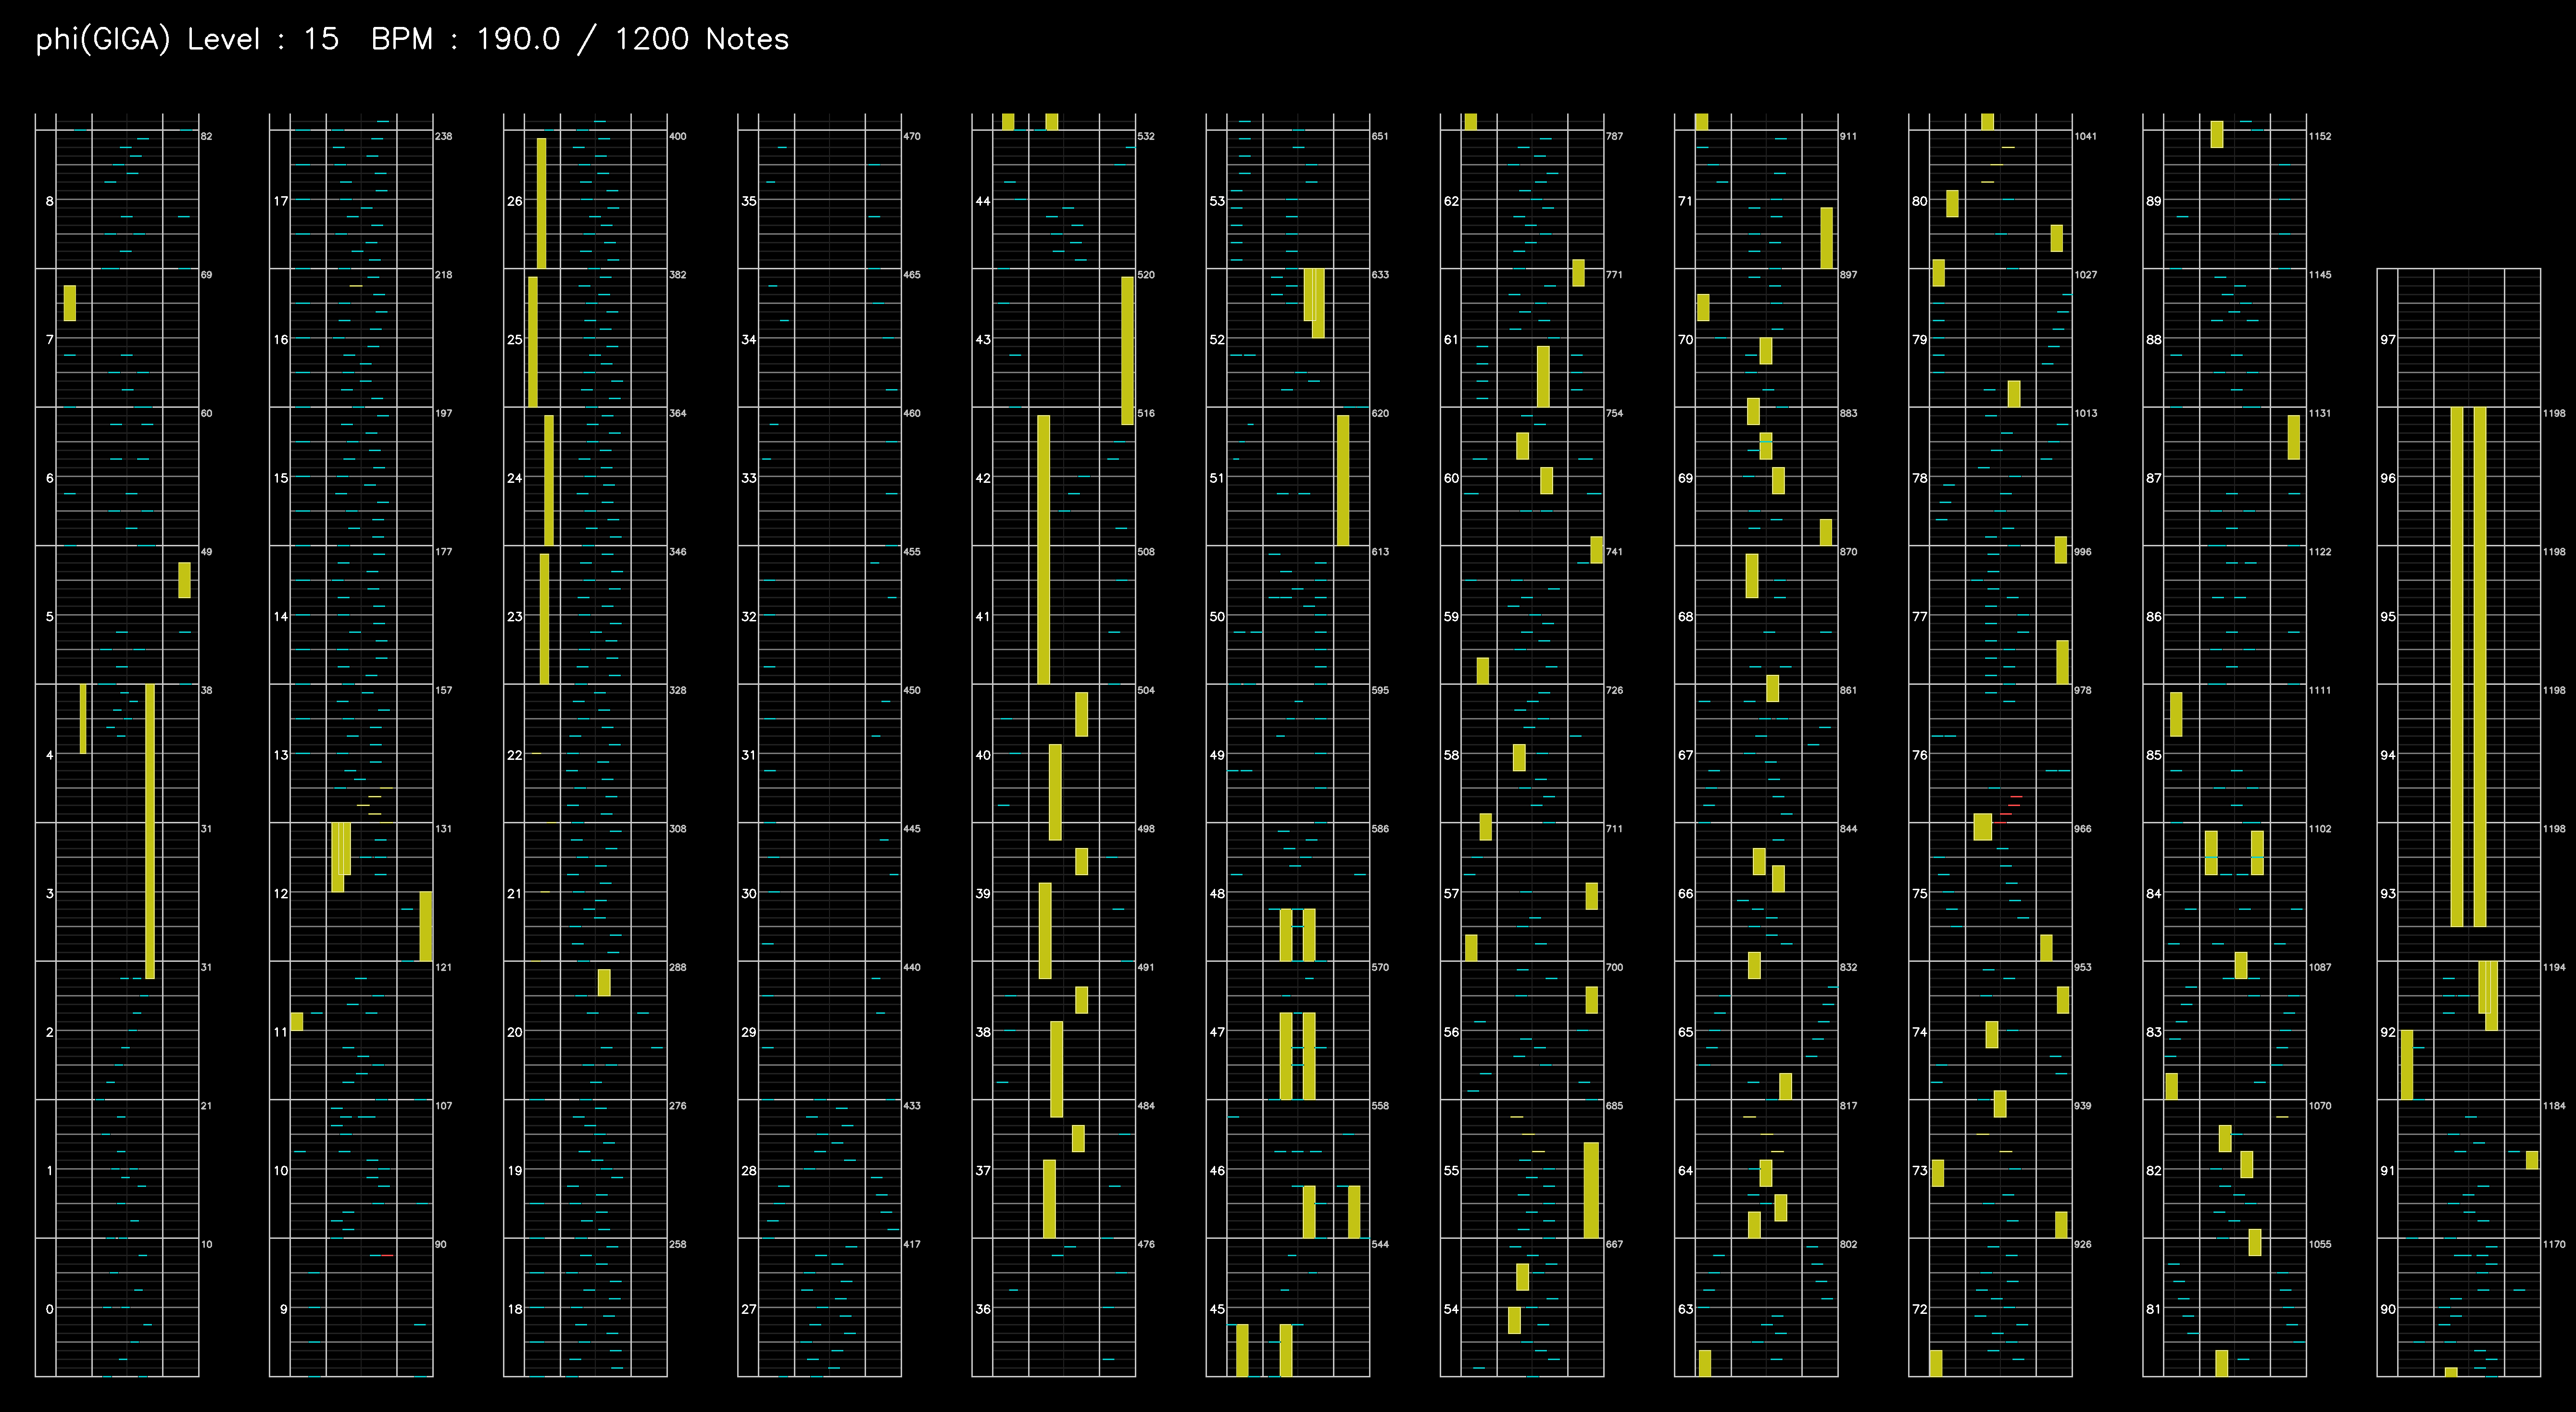The width and height of the screenshot is (2576, 1412).
Task: Click the short hold note in measure 5
Action: tap(185, 580)
